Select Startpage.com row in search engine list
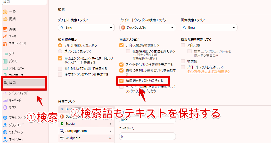The image size is (271, 143). [86, 131]
